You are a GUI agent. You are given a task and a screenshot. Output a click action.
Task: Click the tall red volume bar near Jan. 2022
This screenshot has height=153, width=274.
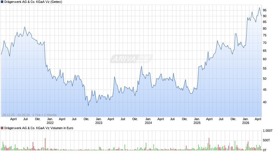click(45, 144)
